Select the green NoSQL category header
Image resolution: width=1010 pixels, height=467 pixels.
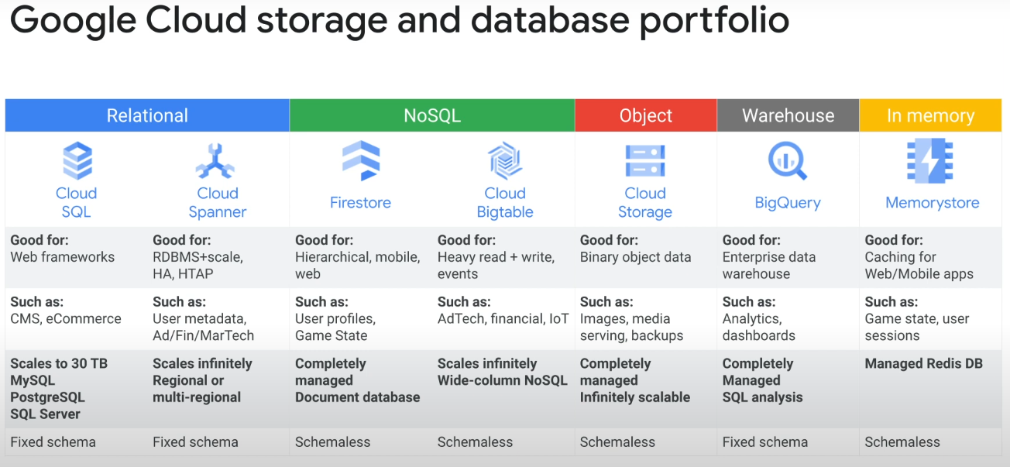tap(432, 115)
